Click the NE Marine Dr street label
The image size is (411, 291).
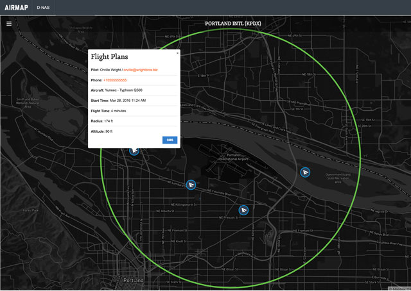click(x=380, y=211)
